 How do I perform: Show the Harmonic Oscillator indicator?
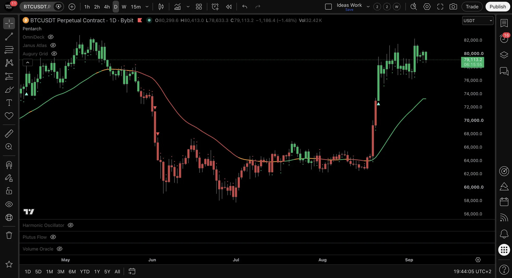71,225
